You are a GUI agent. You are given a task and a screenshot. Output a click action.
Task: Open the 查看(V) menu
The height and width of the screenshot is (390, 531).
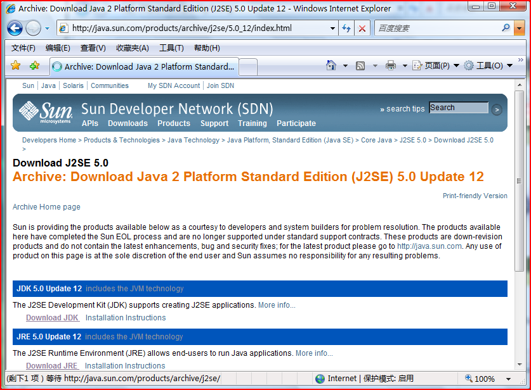coord(93,48)
